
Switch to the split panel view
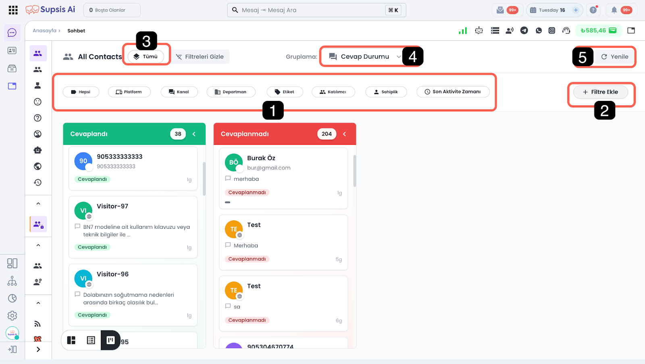tap(71, 340)
